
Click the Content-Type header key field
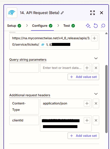point(24,107)
